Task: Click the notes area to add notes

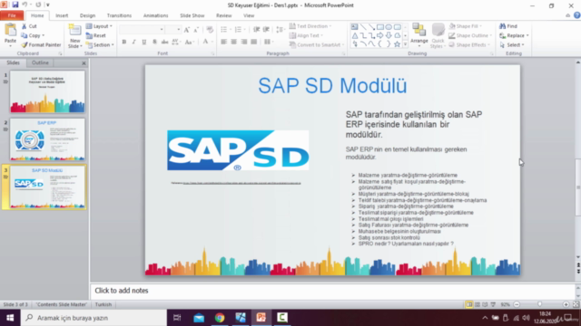Action: 333,291
